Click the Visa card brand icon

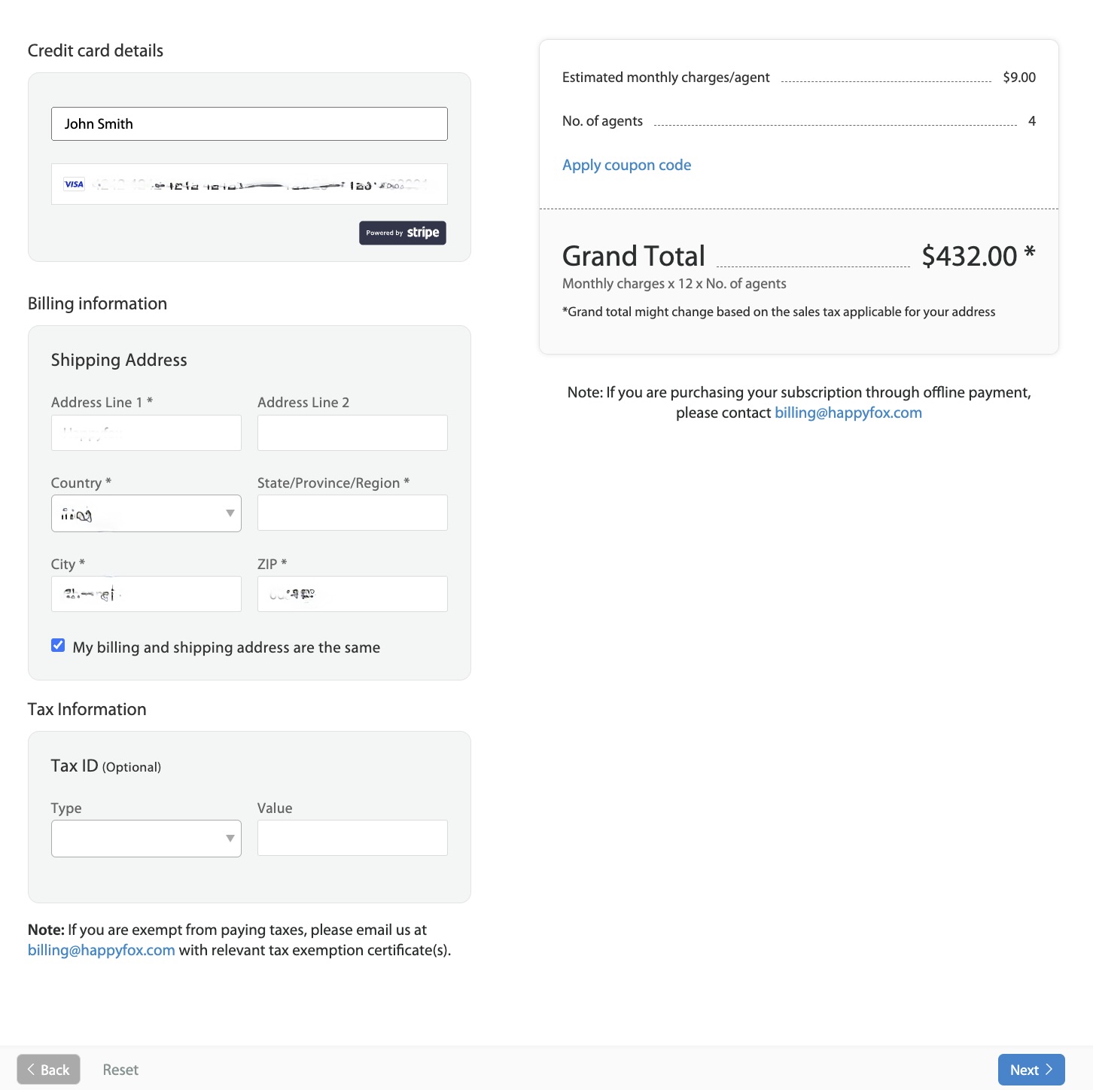[74, 184]
